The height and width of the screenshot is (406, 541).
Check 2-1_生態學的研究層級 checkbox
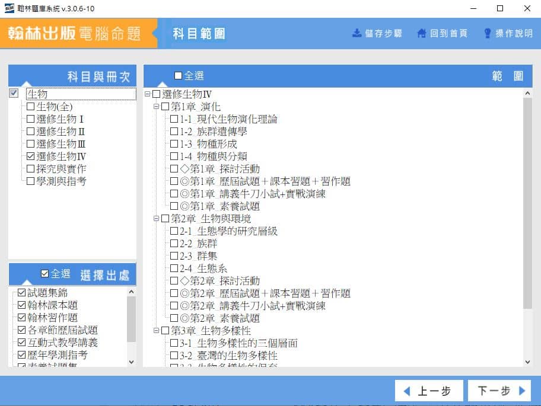coord(174,231)
